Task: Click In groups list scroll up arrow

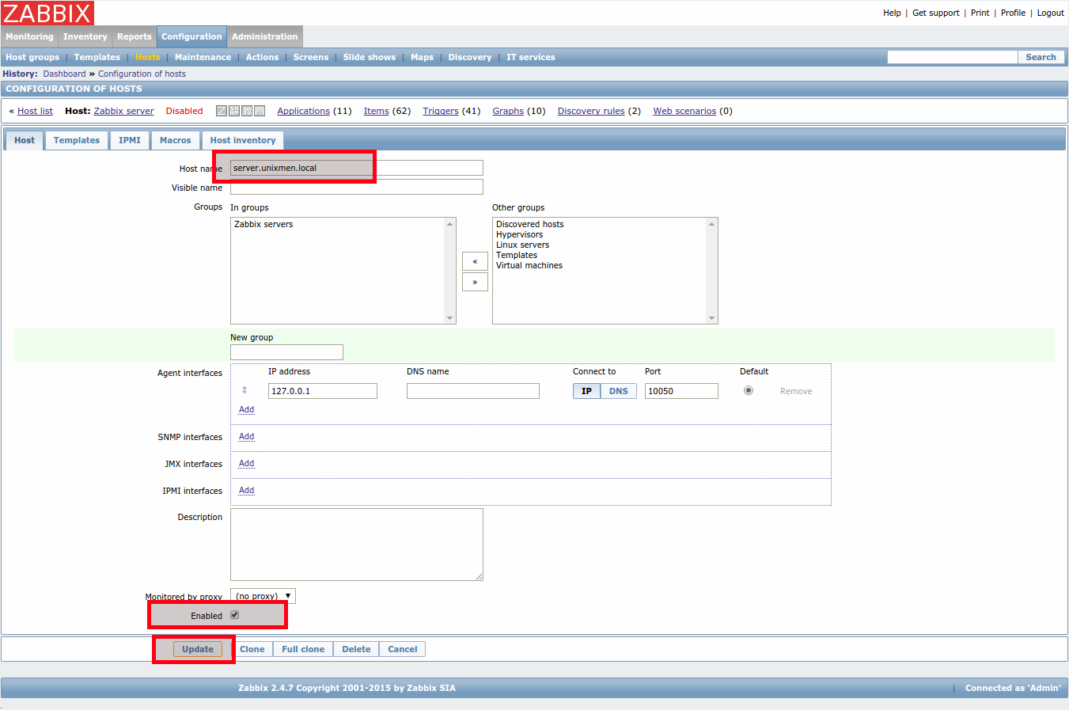Action: pos(450,224)
